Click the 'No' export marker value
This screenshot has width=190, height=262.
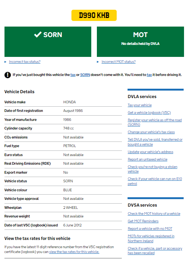point(65,173)
